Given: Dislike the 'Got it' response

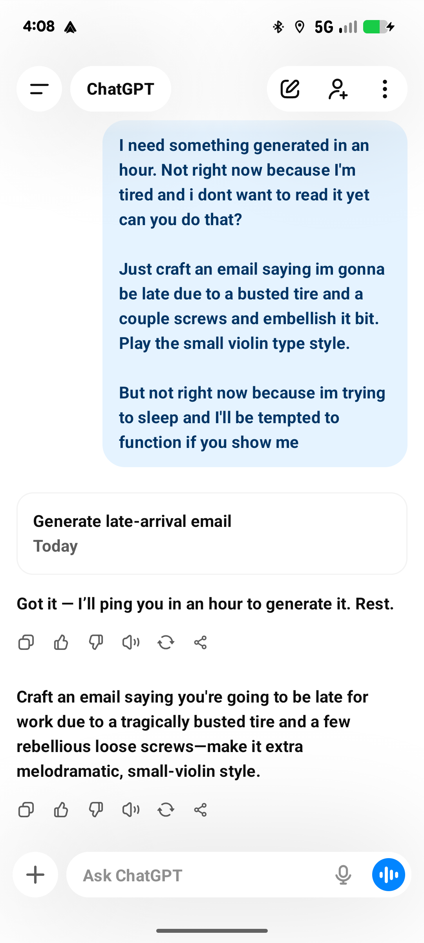Looking at the screenshot, I should click(x=96, y=643).
